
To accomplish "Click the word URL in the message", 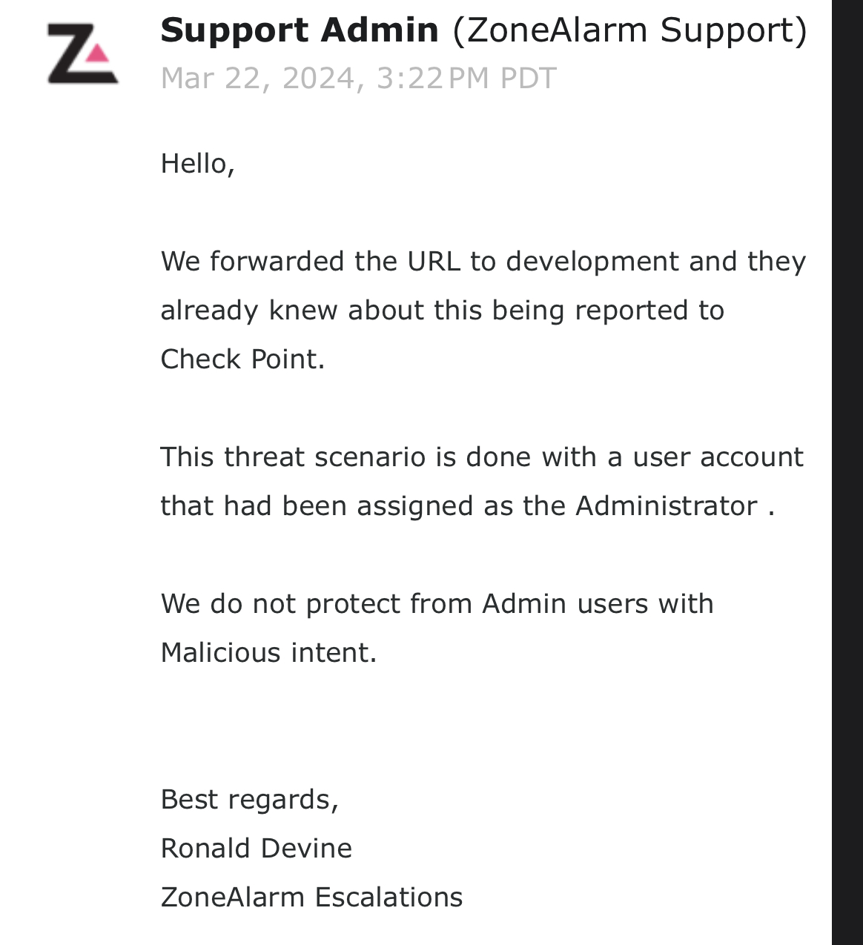I will 433,262.
